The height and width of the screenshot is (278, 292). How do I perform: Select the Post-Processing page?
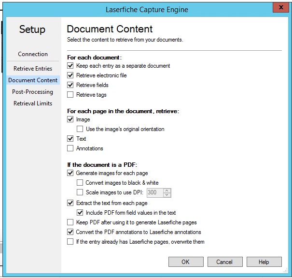(33, 92)
